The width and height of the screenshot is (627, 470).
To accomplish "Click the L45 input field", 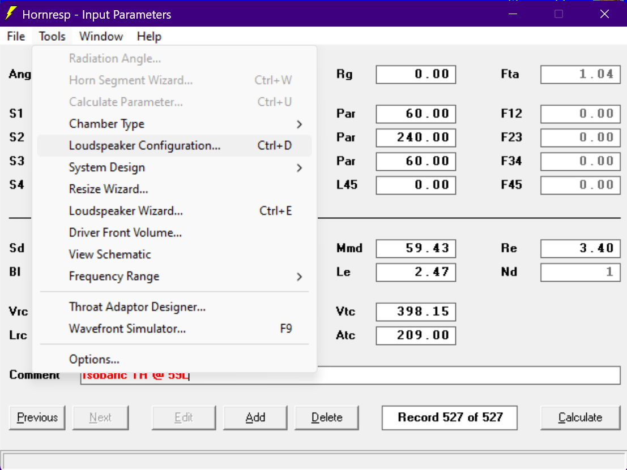I will pos(416,185).
